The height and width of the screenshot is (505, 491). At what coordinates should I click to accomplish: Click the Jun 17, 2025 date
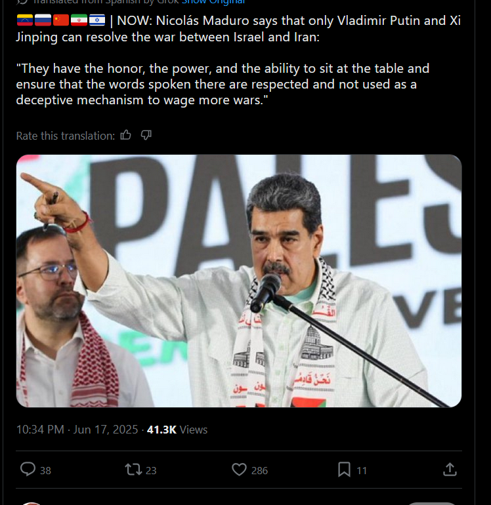point(106,430)
